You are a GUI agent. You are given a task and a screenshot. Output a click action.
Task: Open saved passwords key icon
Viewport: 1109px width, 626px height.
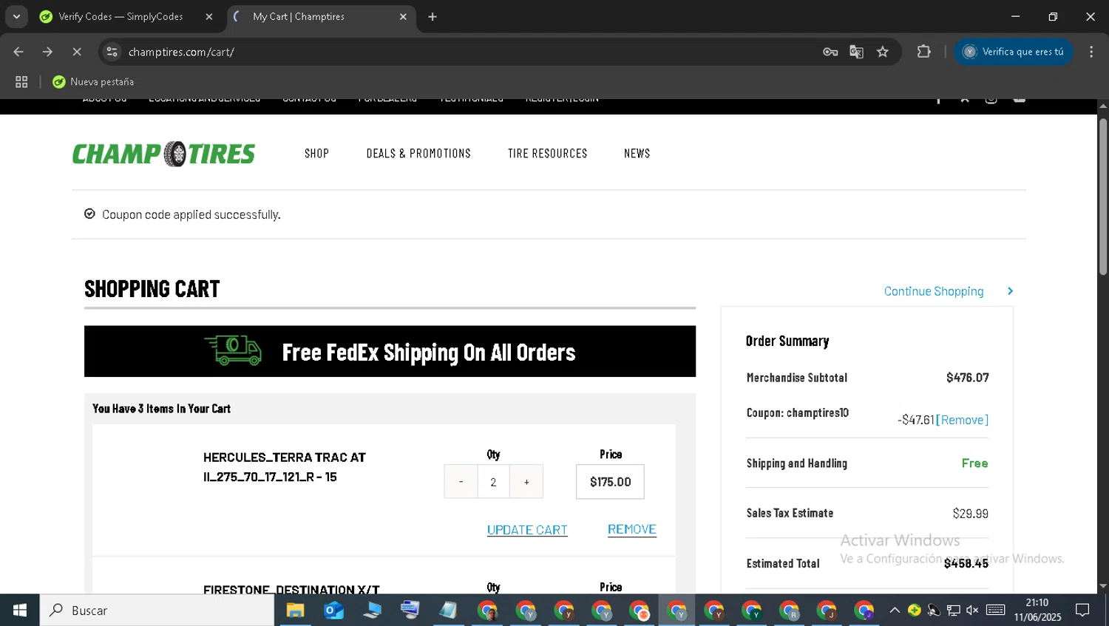pos(830,52)
